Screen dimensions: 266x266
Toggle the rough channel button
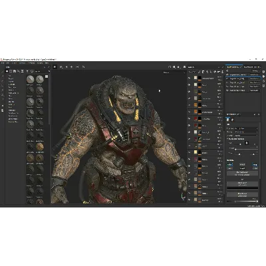point(255,165)
